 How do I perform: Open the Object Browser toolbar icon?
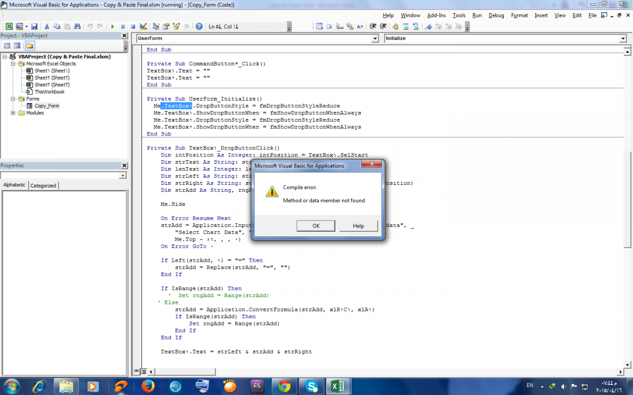[176, 26]
